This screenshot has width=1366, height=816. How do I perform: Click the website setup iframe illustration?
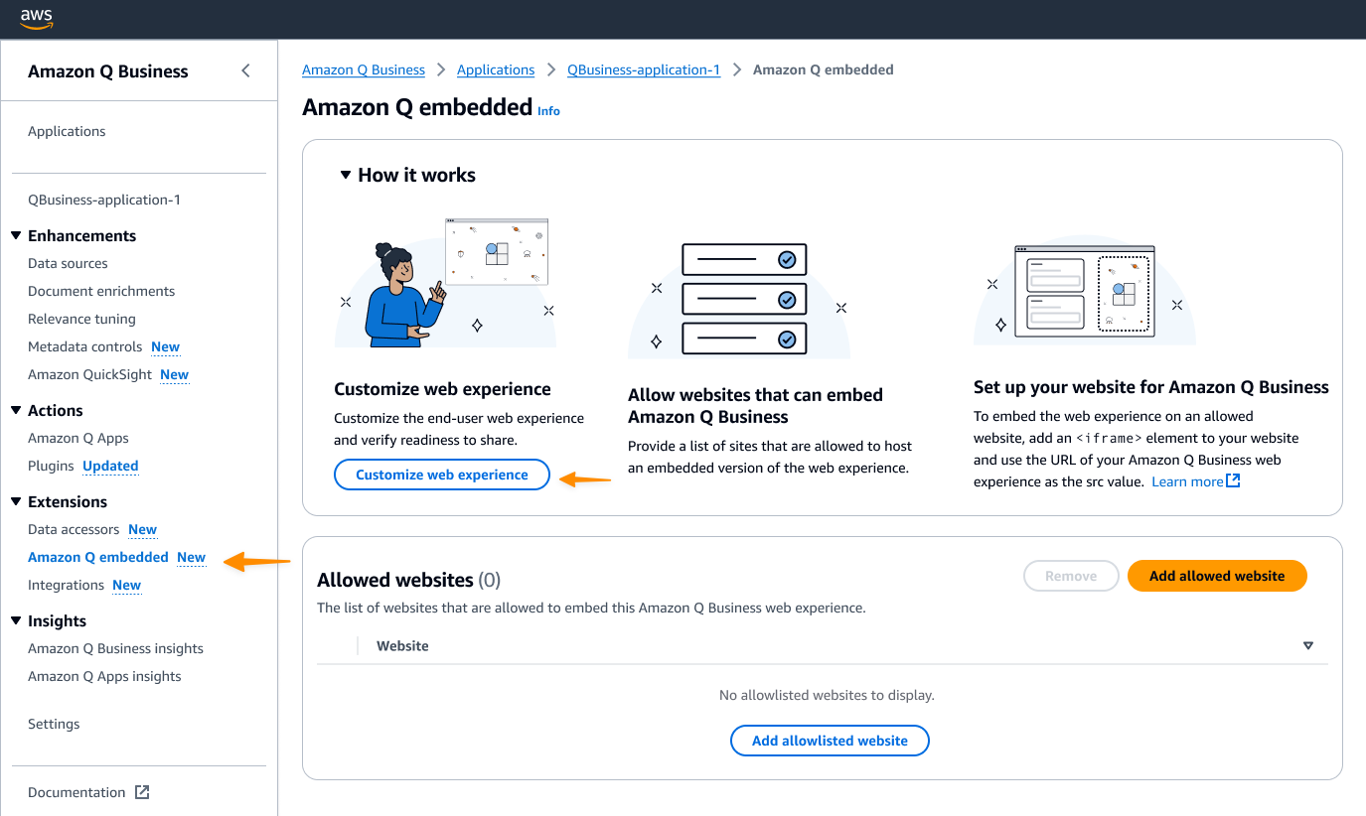pyautogui.click(x=1085, y=291)
